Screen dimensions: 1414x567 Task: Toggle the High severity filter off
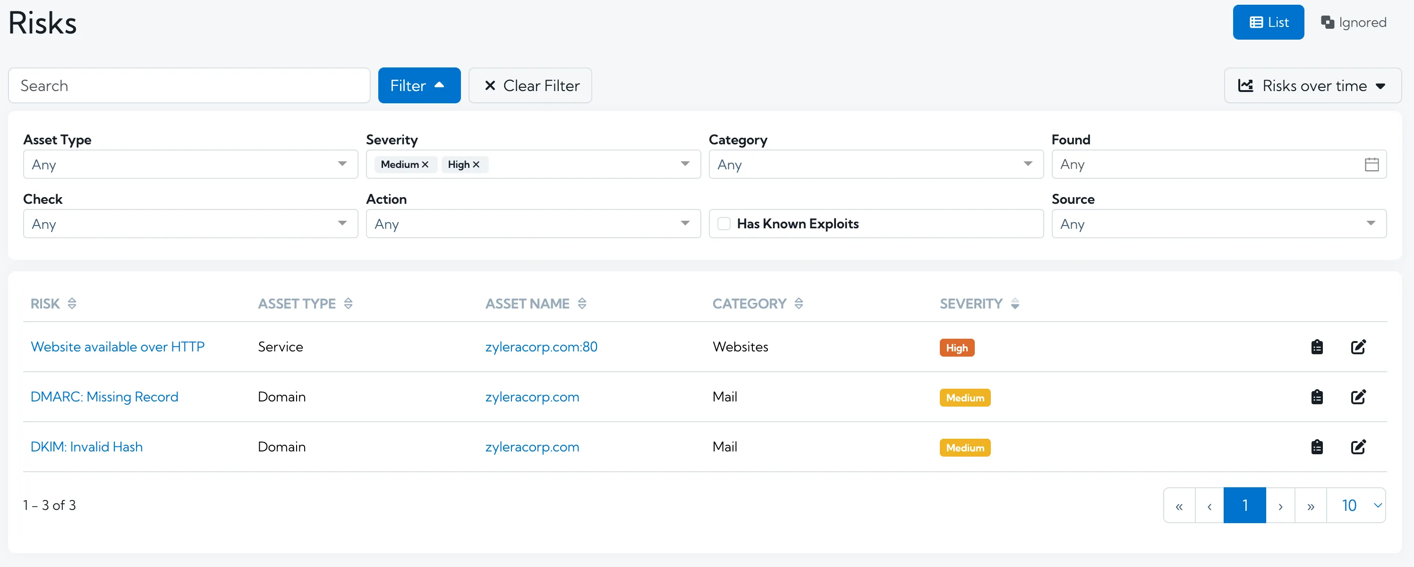tap(475, 164)
